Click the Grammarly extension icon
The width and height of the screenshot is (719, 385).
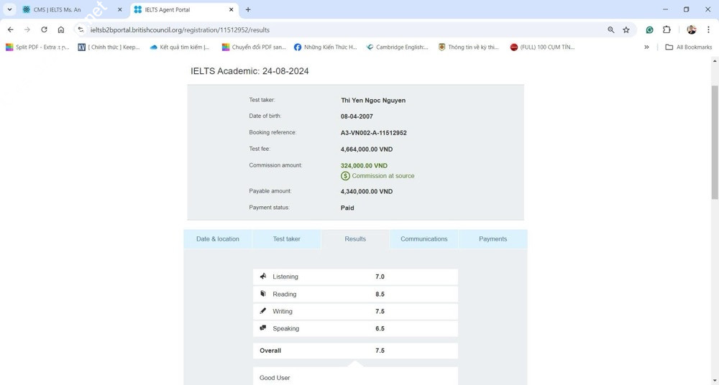(x=649, y=30)
